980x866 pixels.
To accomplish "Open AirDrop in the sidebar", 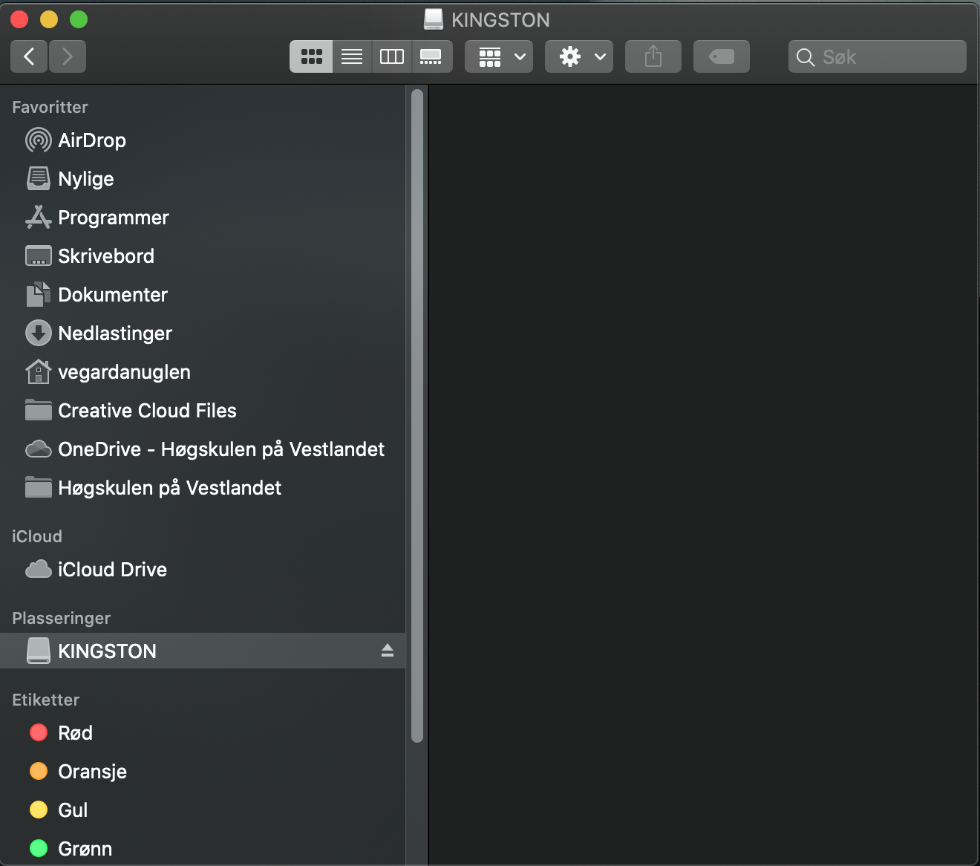I will (x=203, y=140).
